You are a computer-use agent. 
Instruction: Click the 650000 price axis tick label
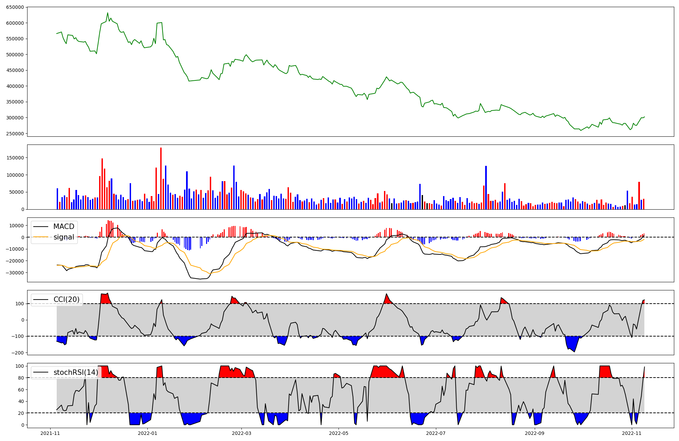[x=15, y=7]
